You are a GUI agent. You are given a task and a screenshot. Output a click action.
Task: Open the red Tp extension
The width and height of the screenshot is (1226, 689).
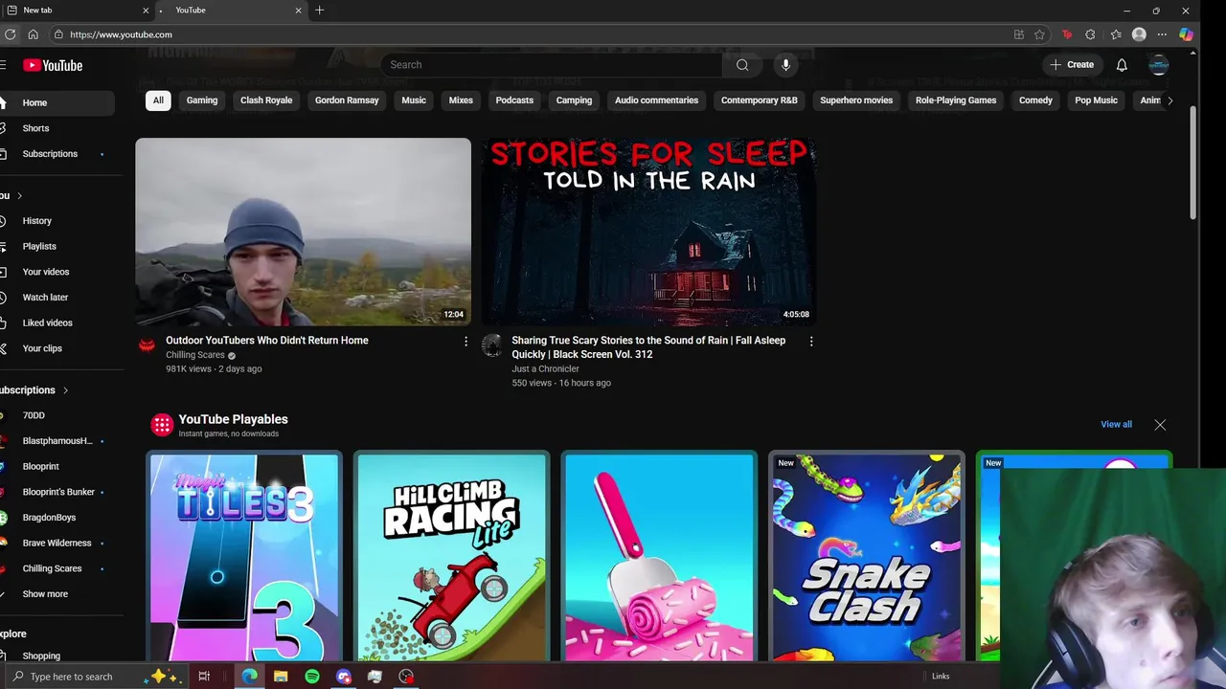[1067, 34]
